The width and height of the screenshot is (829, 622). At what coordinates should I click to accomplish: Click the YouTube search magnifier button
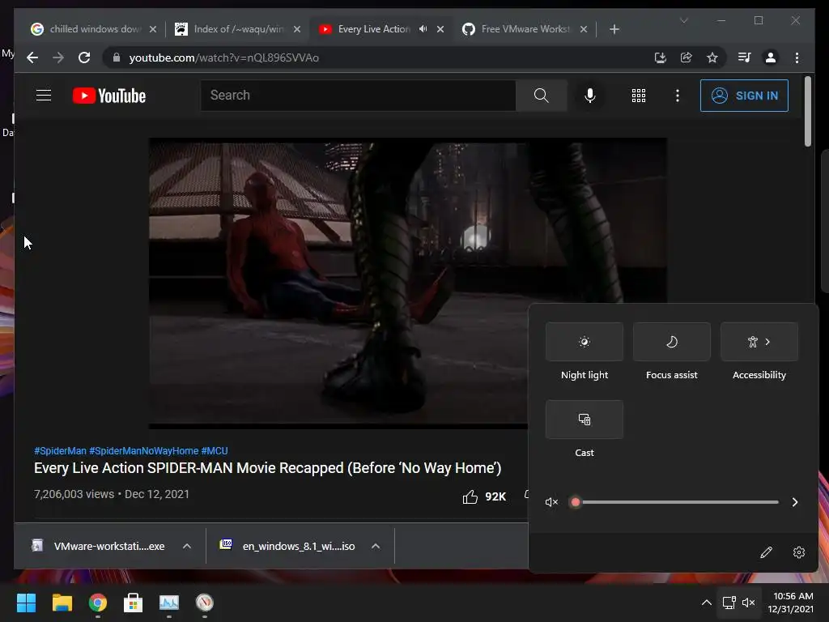[541, 96]
